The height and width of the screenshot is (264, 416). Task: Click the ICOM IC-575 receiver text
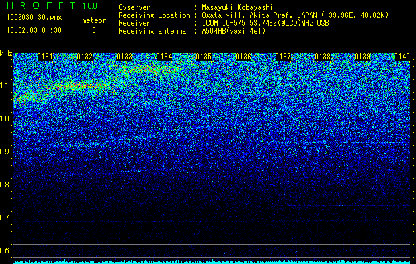(265, 23)
